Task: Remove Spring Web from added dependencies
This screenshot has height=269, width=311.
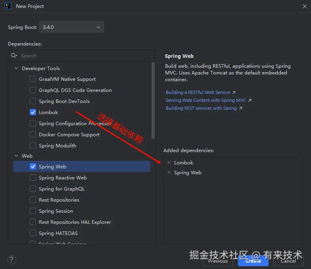Action: pos(169,173)
